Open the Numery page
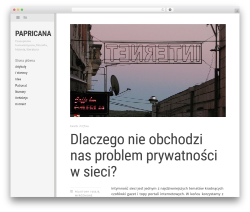Screen dimensions: 250x212 click(x=20, y=92)
